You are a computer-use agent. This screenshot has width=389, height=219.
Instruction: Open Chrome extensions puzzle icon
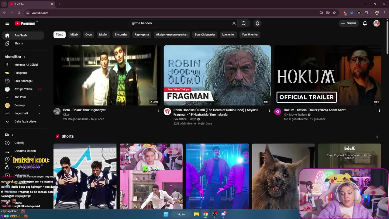367,13
